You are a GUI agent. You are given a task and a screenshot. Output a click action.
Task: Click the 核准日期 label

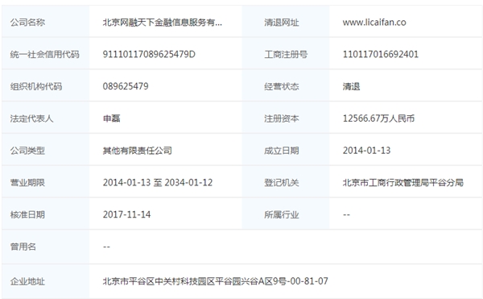point(27,214)
